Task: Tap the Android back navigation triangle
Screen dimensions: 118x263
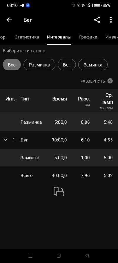Action: (86, 256)
